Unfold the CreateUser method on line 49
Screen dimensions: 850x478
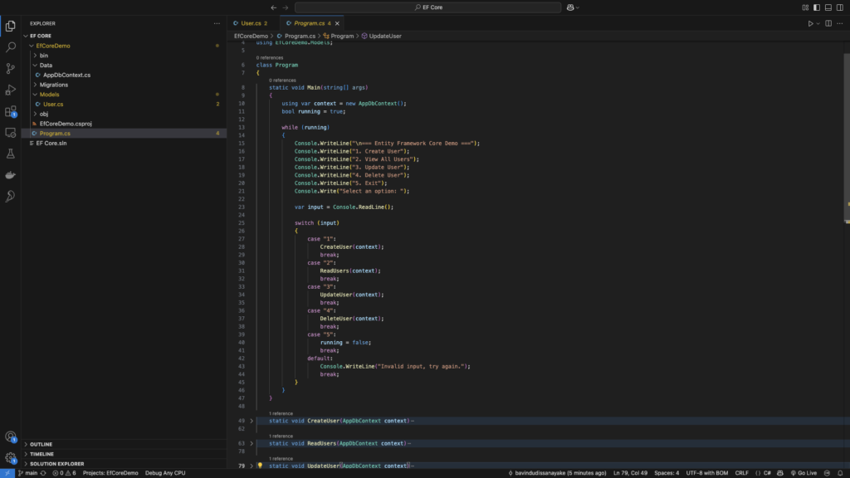[252, 421]
